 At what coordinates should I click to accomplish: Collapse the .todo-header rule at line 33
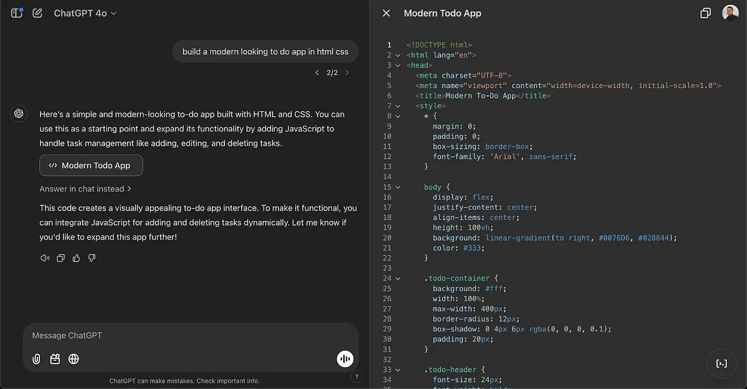pyautogui.click(x=398, y=369)
